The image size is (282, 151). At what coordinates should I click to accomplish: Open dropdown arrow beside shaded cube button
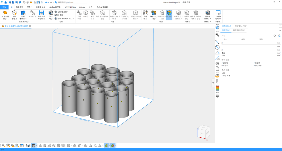(x=36, y=145)
